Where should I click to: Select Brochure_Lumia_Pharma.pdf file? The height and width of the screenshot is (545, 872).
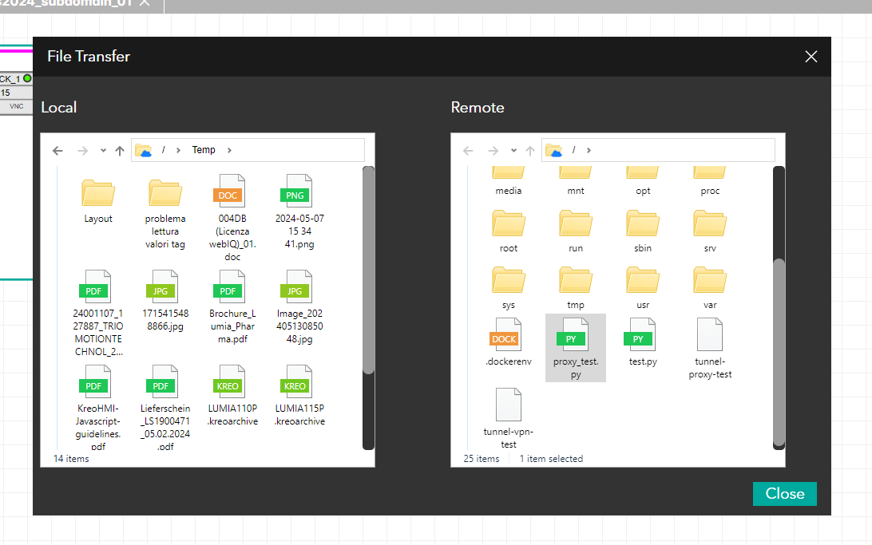[x=232, y=288]
